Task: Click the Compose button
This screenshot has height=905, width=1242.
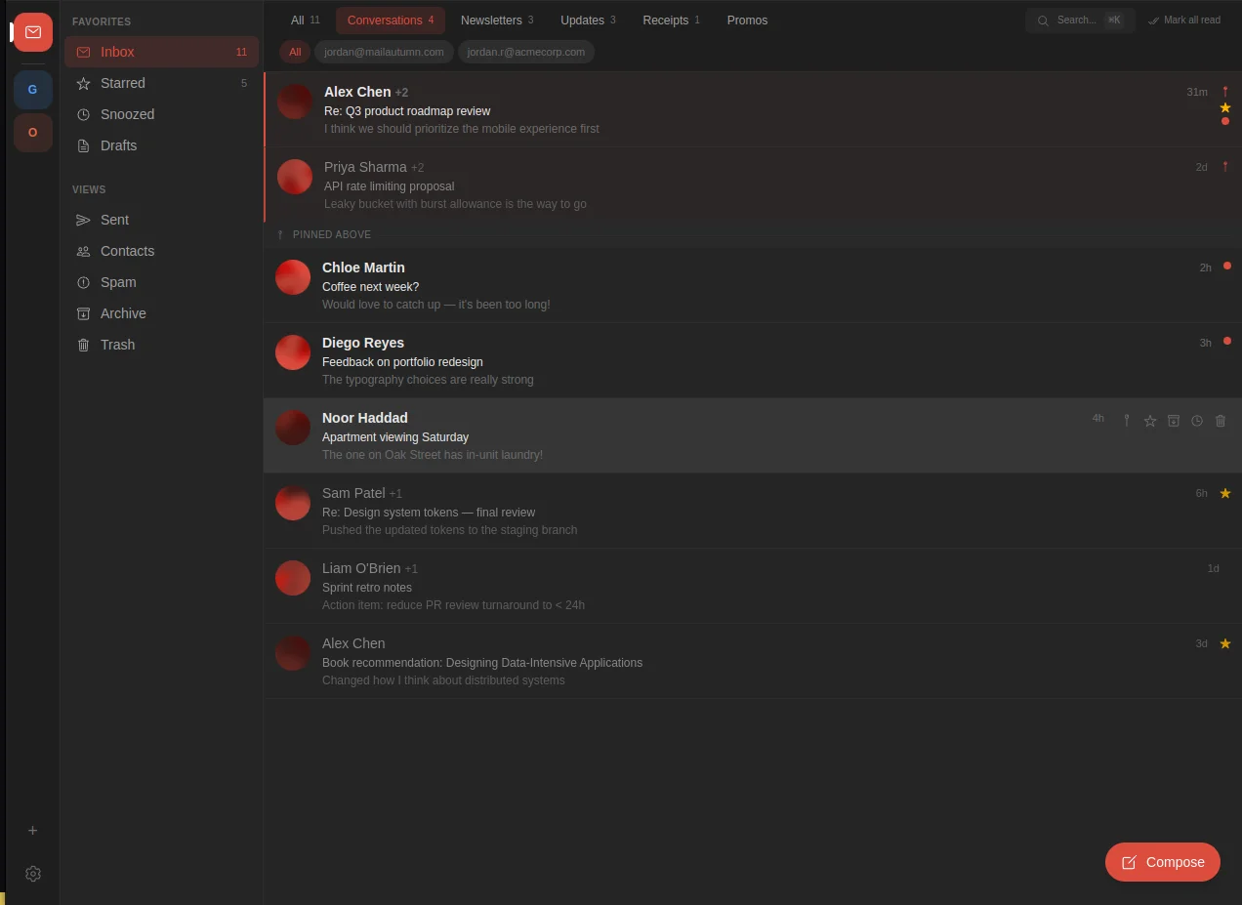Action: (x=1162, y=862)
